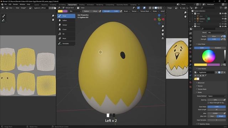Click purple secondary color swatch in header
This screenshot has height=128, width=228.
[x=65, y=11]
